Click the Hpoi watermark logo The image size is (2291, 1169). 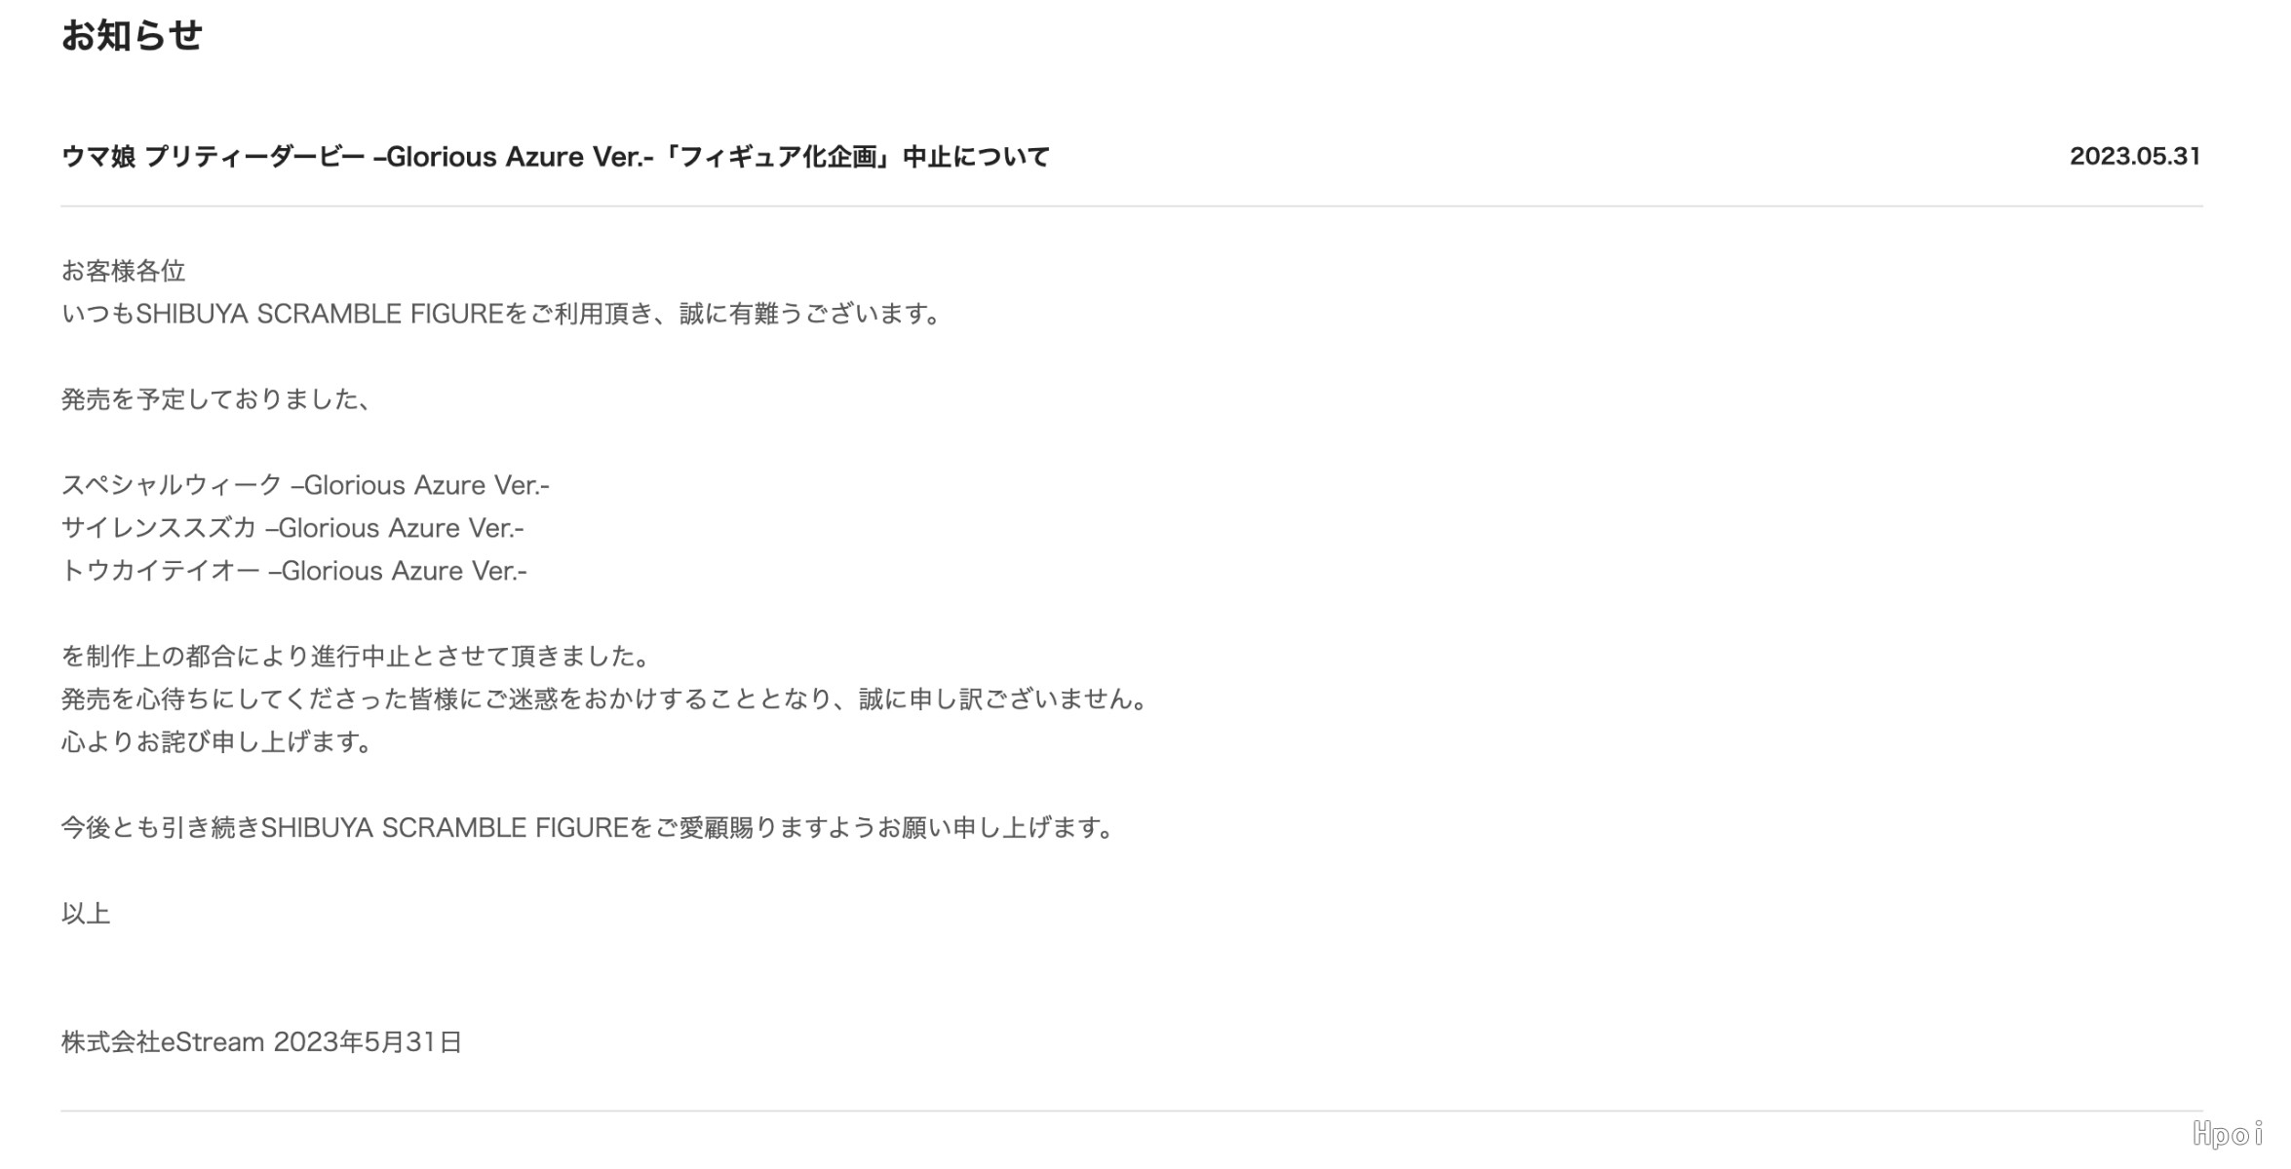pos(2227,1134)
